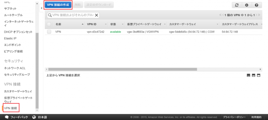Open Elastic IP in the sidebar
268x120 pixels.
click(x=10, y=38)
